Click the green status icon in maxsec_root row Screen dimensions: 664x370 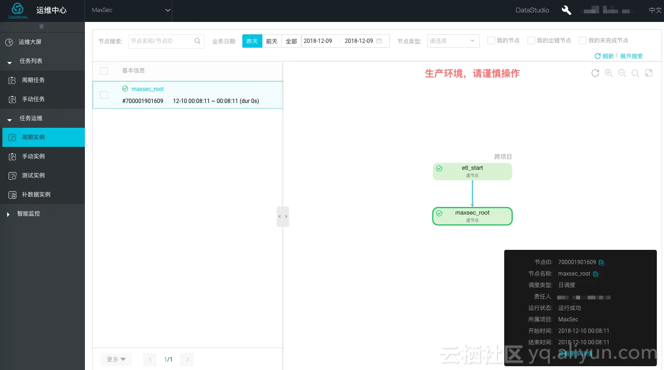125,89
